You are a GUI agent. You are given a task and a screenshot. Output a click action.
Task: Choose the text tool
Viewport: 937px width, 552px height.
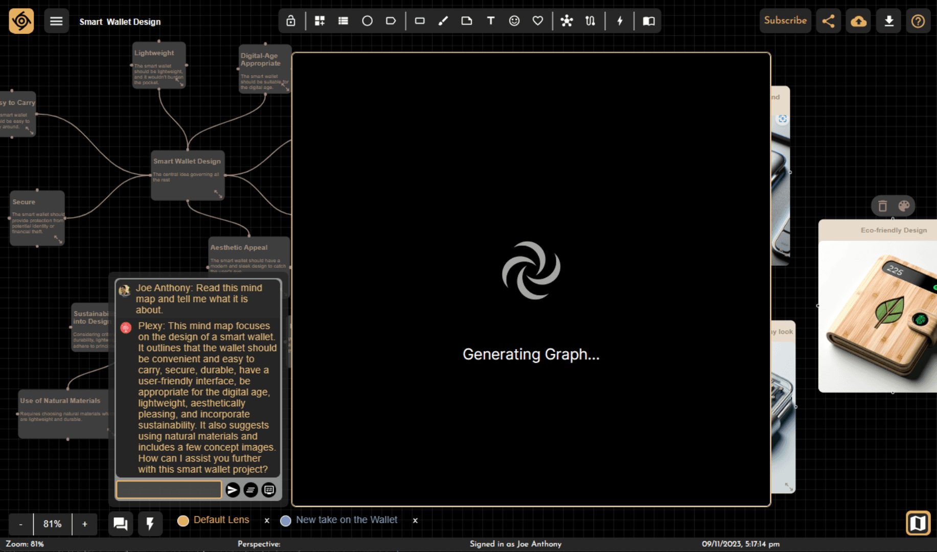490,21
